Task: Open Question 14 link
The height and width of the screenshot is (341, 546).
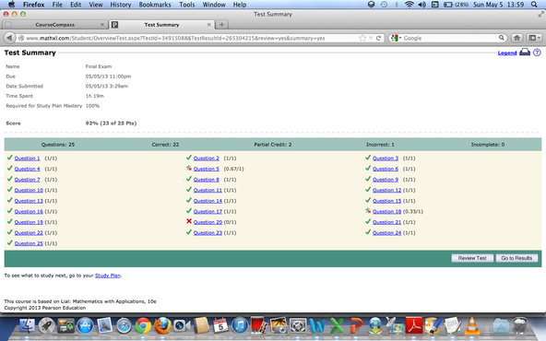Action: pos(208,201)
